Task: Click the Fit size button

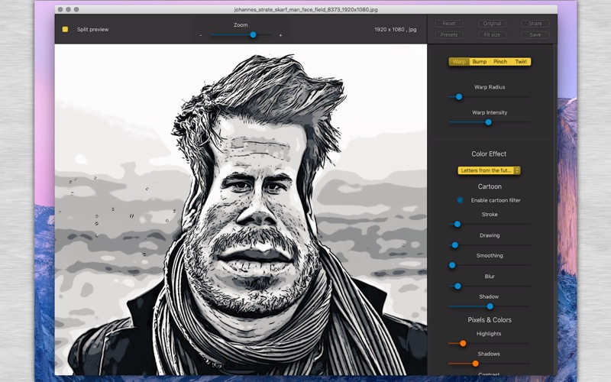Action: (492, 34)
